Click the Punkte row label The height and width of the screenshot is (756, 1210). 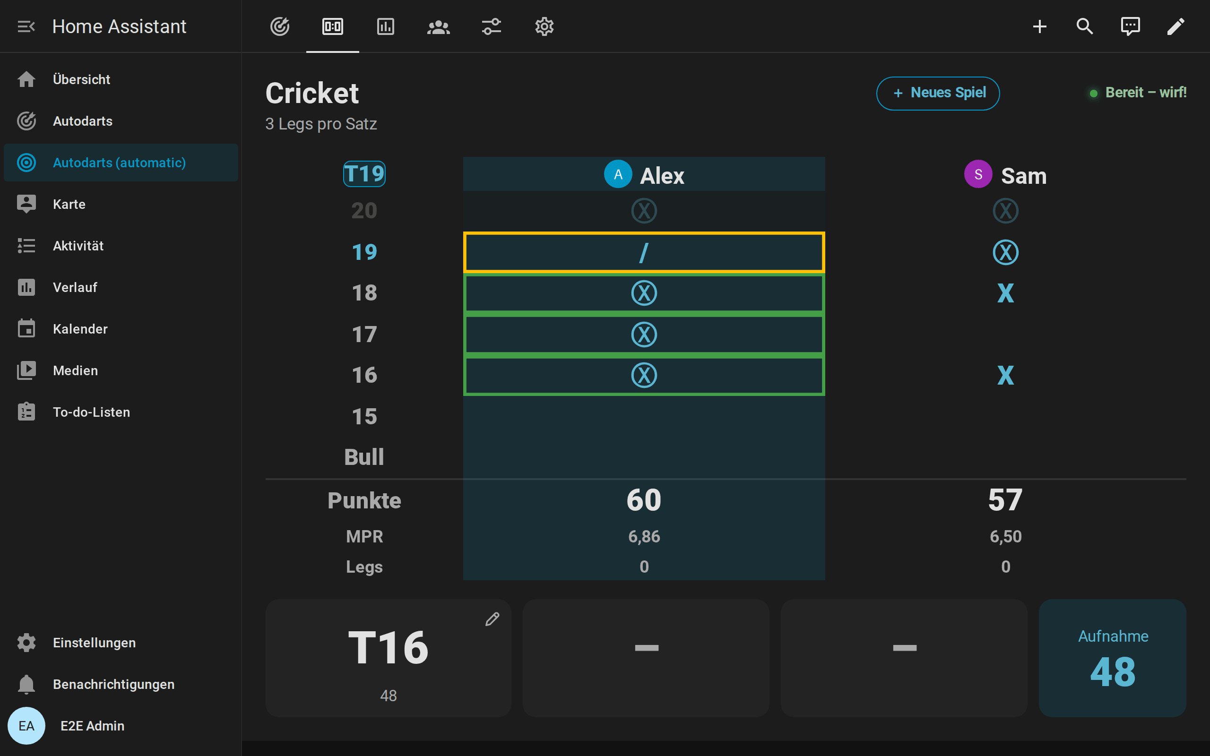click(364, 500)
